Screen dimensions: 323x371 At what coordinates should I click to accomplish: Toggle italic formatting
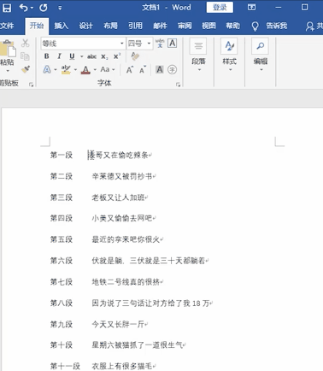59,56
